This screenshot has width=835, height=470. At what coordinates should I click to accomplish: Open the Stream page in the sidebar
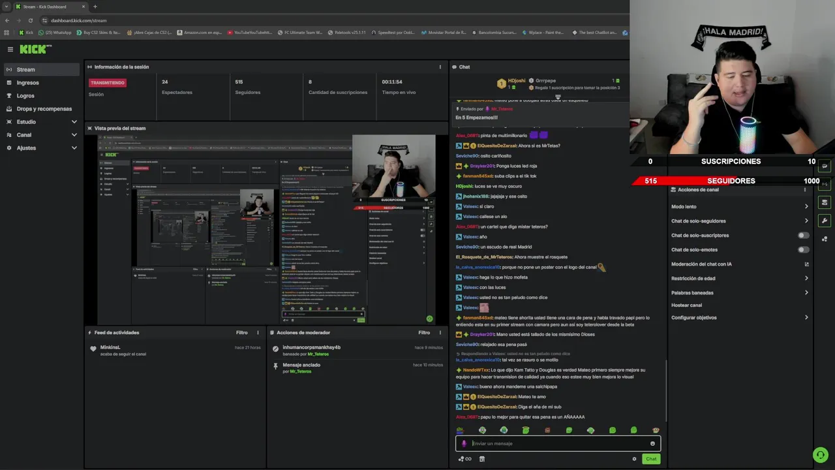coord(41,69)
